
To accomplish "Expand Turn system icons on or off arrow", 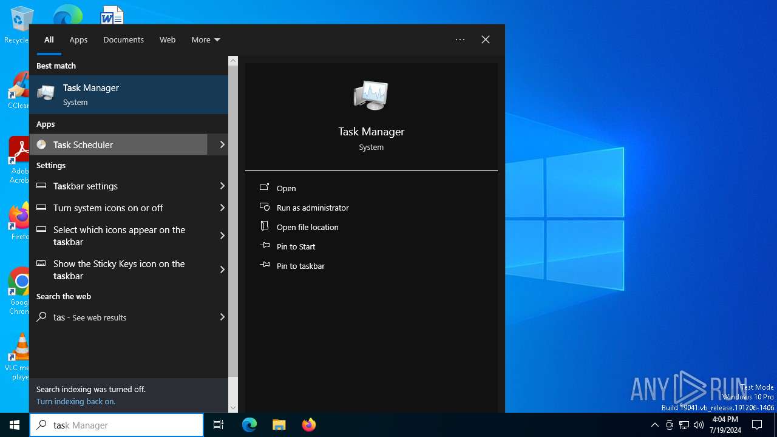I will point(222,208).
